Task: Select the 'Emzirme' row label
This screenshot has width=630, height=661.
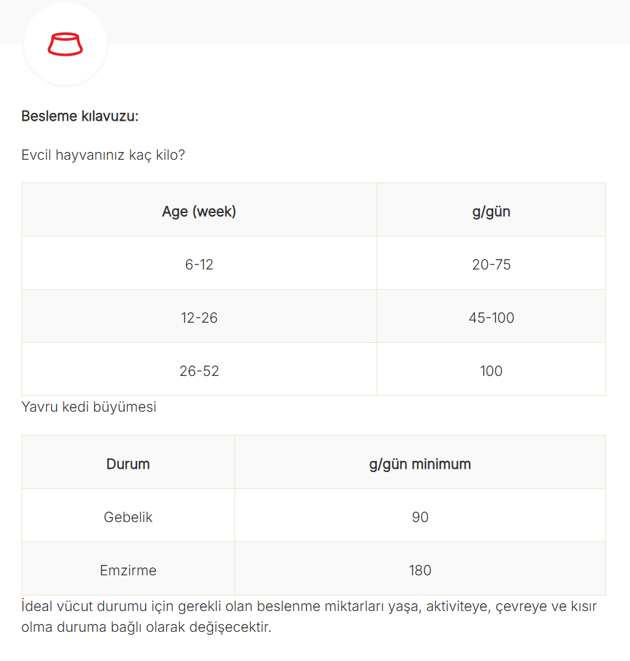Action: point(128,569)
